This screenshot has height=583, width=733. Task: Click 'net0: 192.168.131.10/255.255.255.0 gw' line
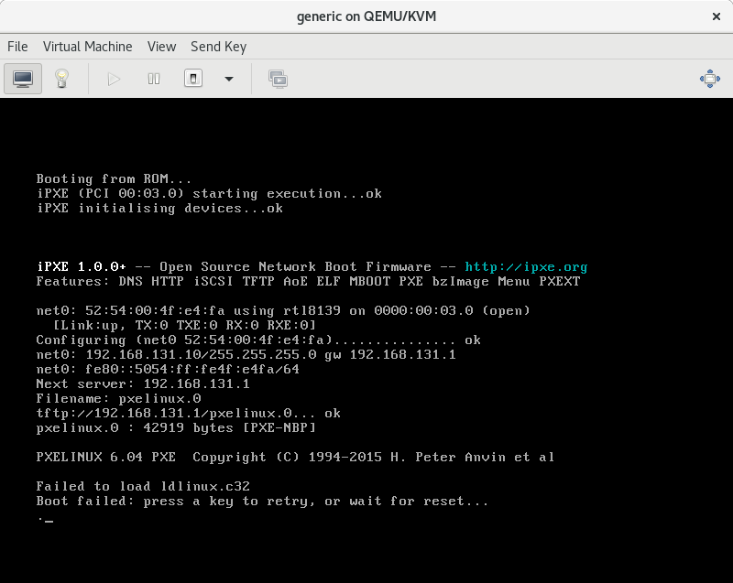coord(246,355)
